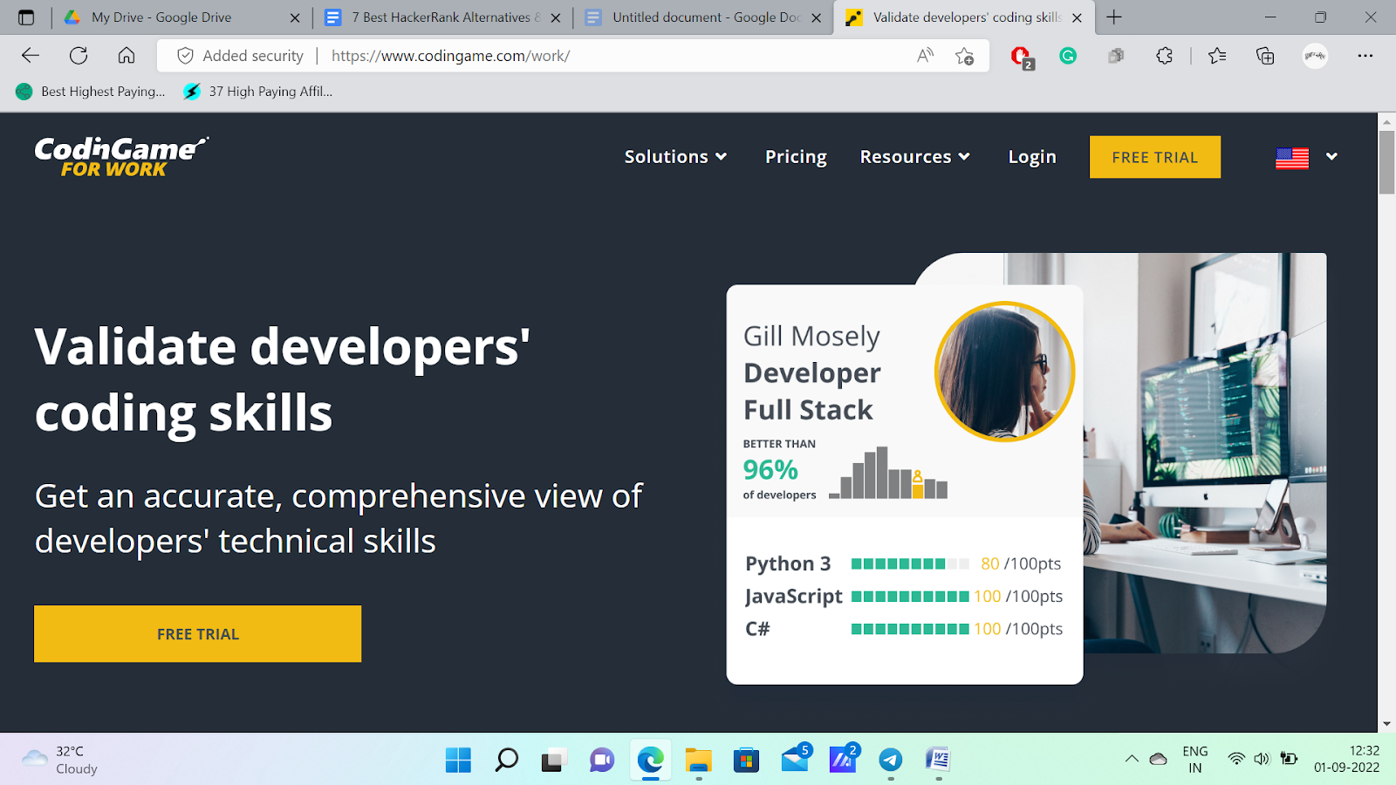Open the Grammarly extension

pos(1068,56)
